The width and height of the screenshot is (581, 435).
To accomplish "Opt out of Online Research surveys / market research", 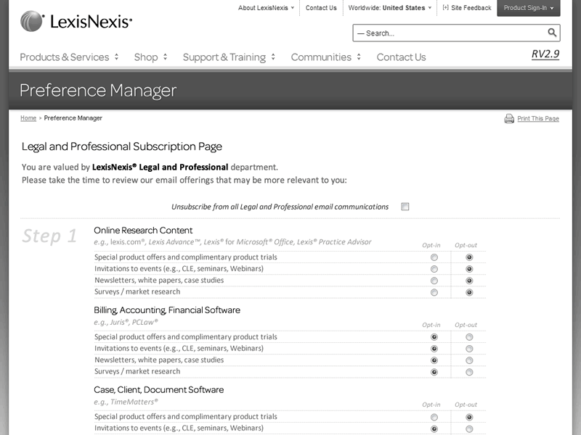I will pyautogui.click(x=469, y=293).
